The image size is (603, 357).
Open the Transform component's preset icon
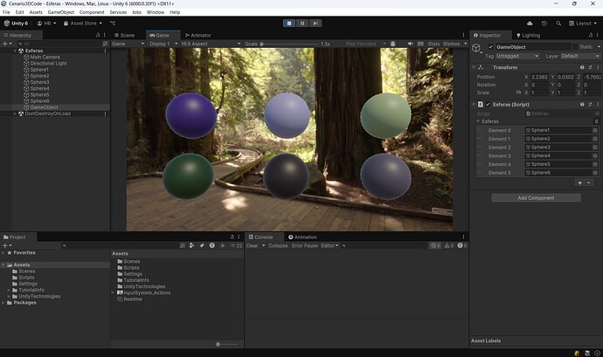tap(590, 67)
